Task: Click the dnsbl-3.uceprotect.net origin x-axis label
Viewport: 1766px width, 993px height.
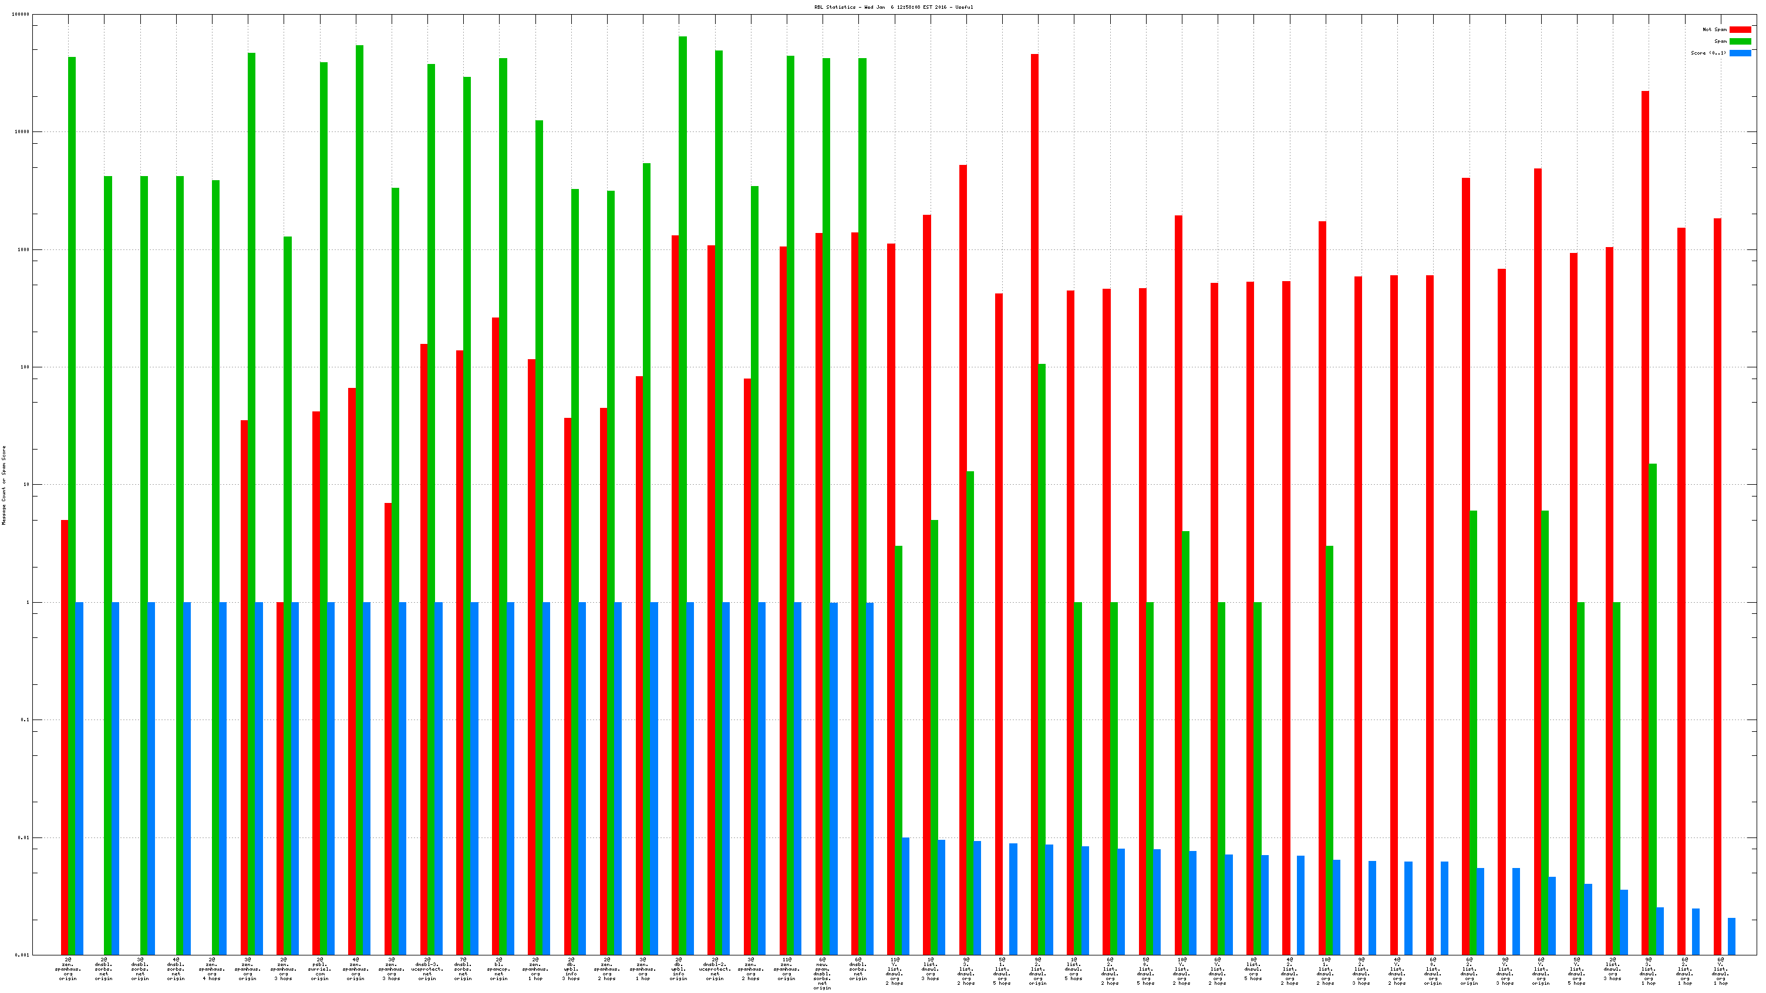Action: point(427,969)
